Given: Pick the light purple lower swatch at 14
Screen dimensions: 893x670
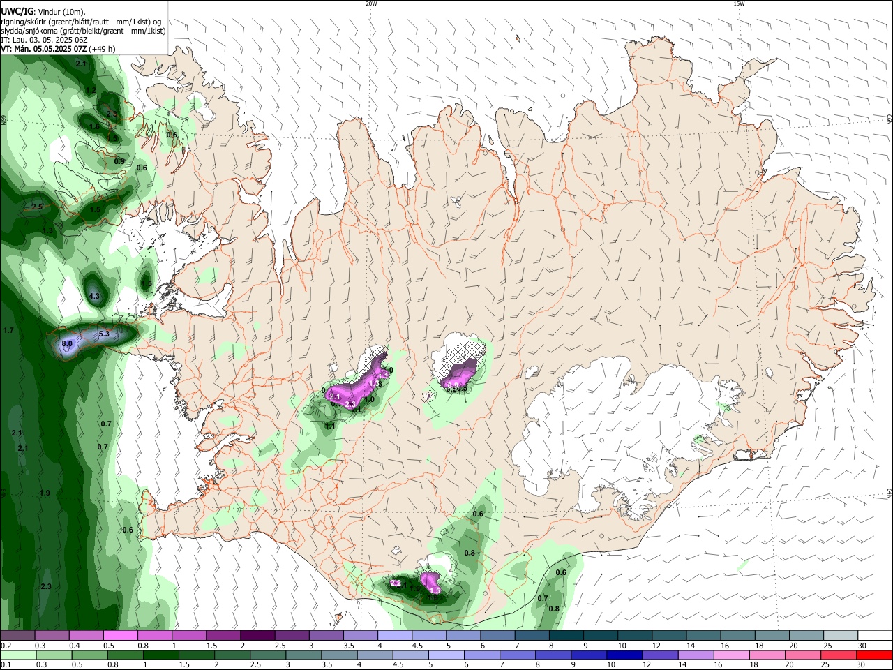Looking at the screenshot, I should coord(696,655).
